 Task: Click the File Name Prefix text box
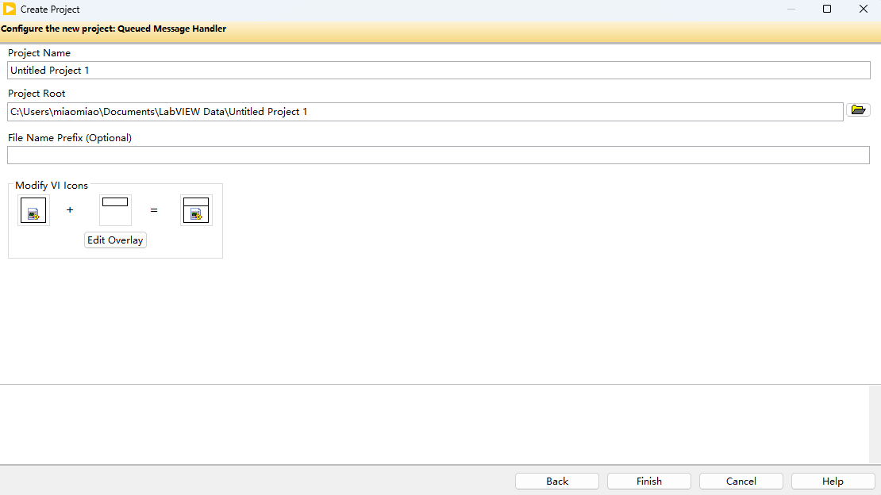(x=438, y=155)
